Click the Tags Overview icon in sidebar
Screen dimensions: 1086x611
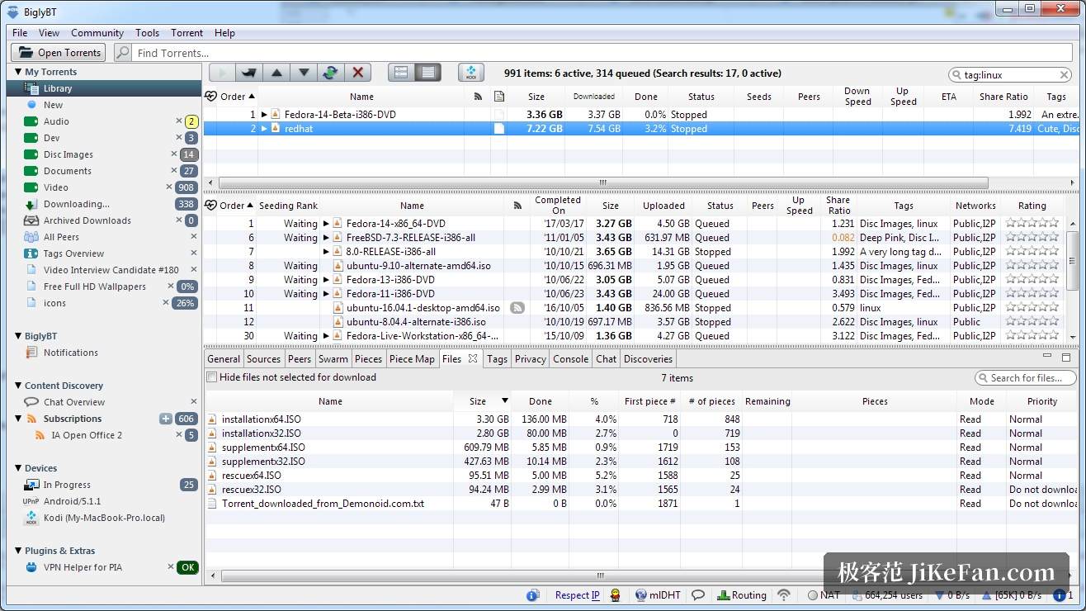[x=31, y=253]
